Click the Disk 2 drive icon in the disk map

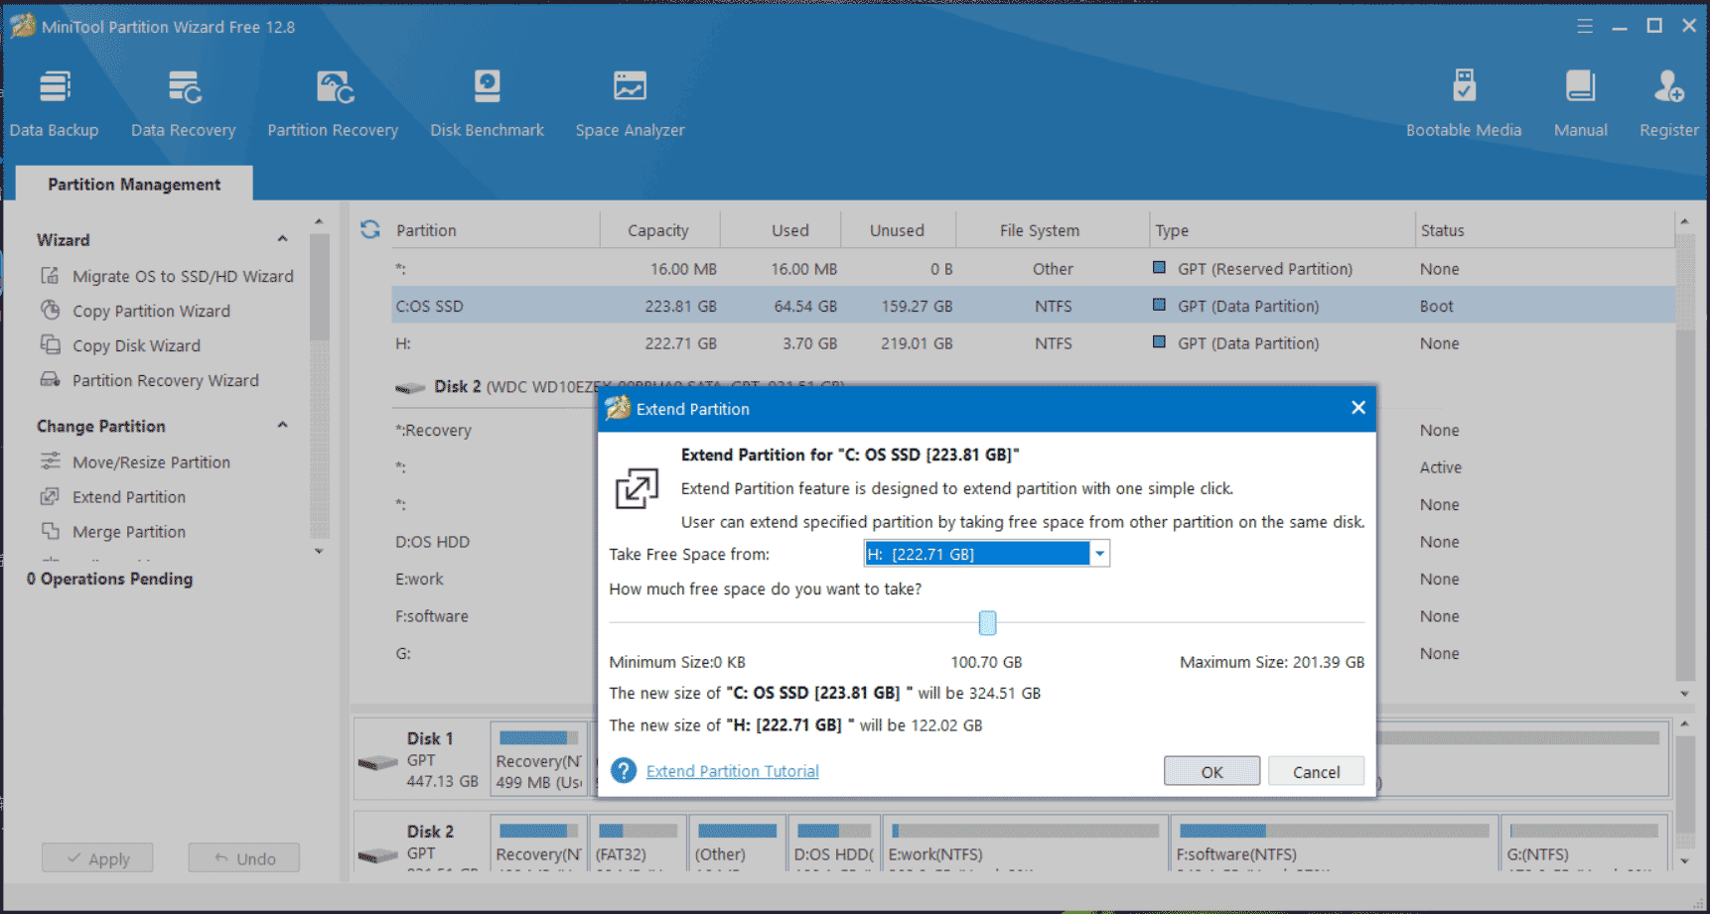pyautogui.click(x=378, y=854)
